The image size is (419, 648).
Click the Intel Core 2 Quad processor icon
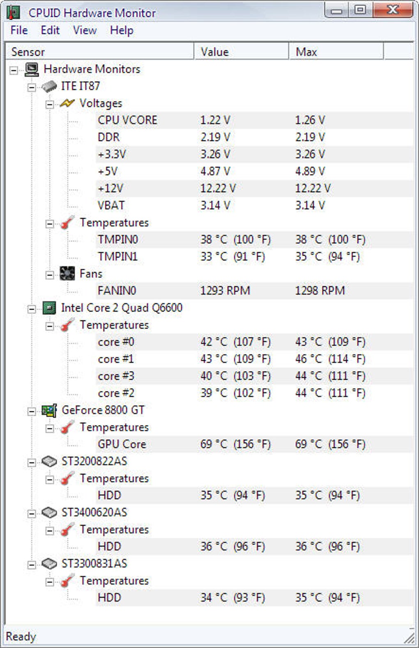tap(49, 308)
